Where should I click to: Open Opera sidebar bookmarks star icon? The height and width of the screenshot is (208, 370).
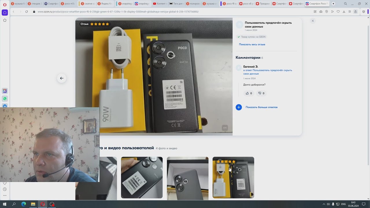click(5, 20)
